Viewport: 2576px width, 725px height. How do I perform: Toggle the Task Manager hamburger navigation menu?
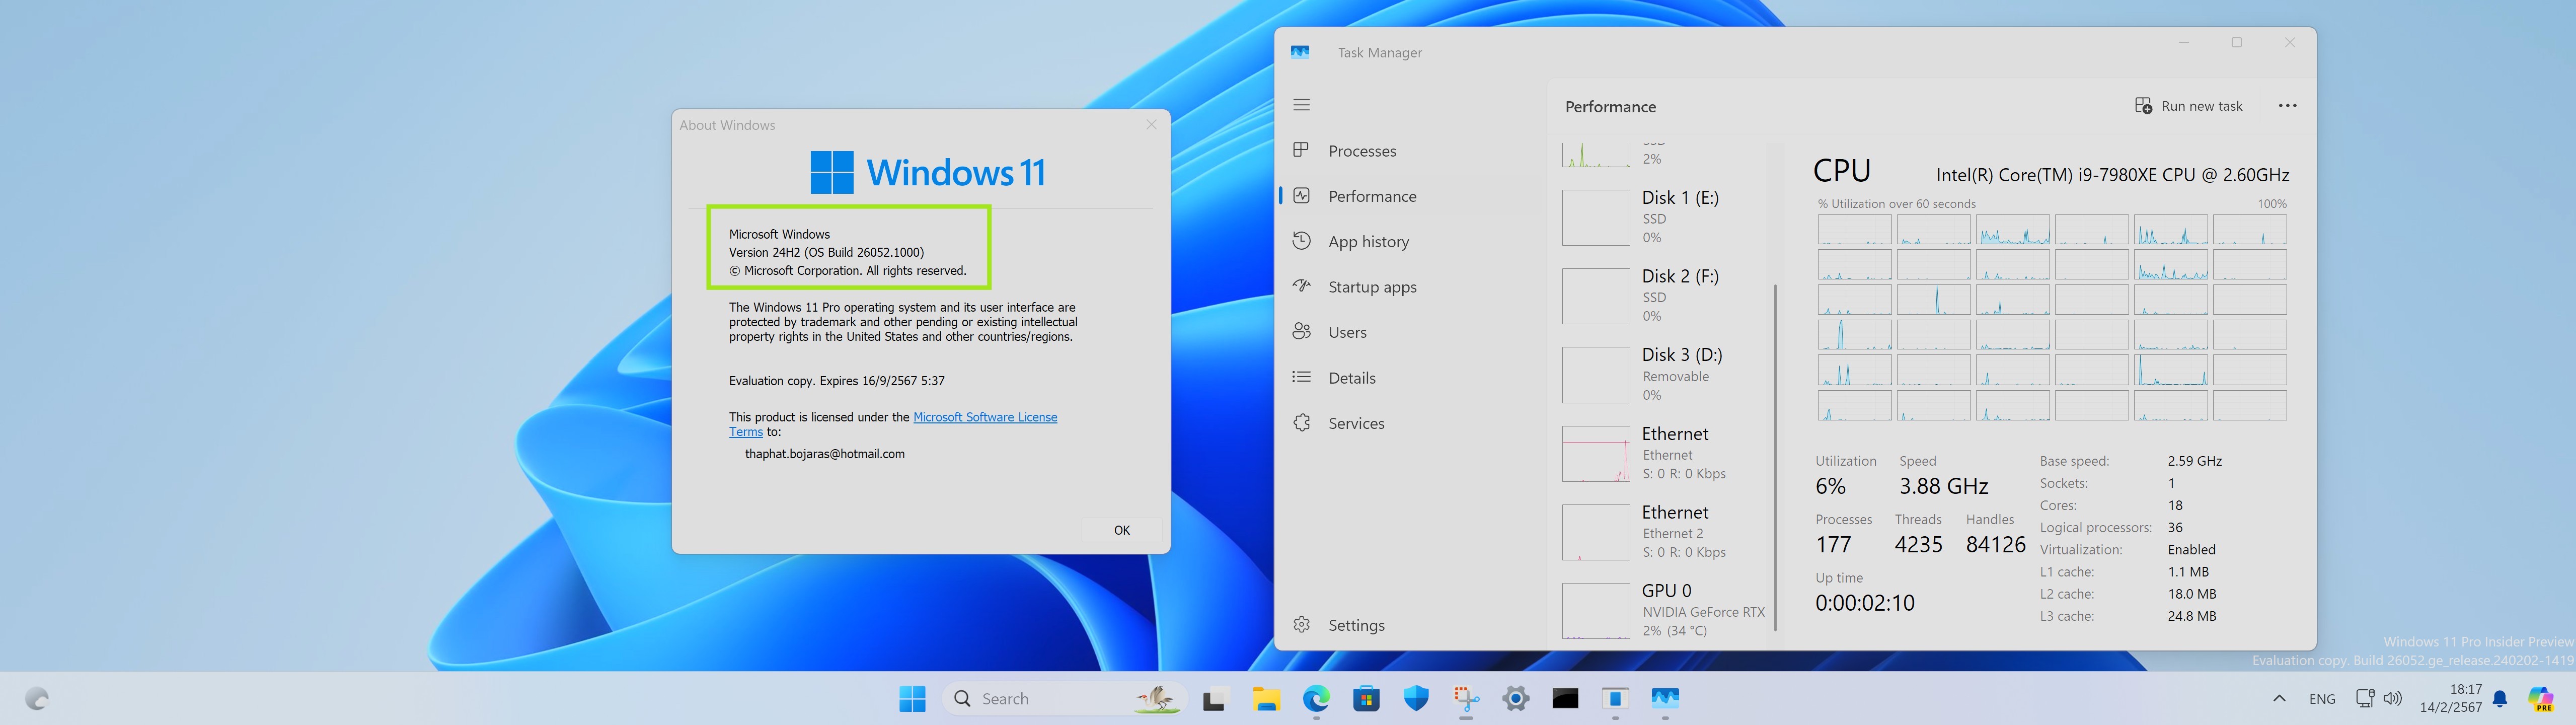point(1301,105)
